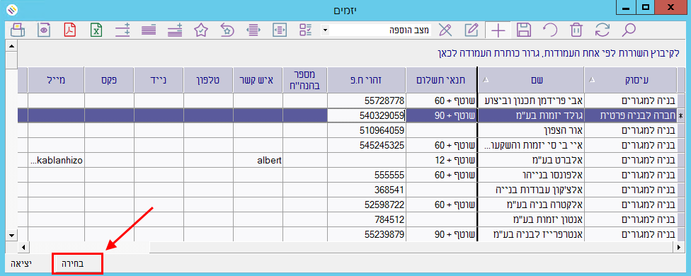The width and height of the screenshot is (691, 276).
Task: Sort by the עיסוק column header
Action: tap(631, 80)
